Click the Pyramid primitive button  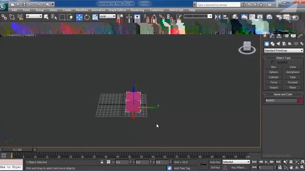pyautogui.click(x=293, y=82)
